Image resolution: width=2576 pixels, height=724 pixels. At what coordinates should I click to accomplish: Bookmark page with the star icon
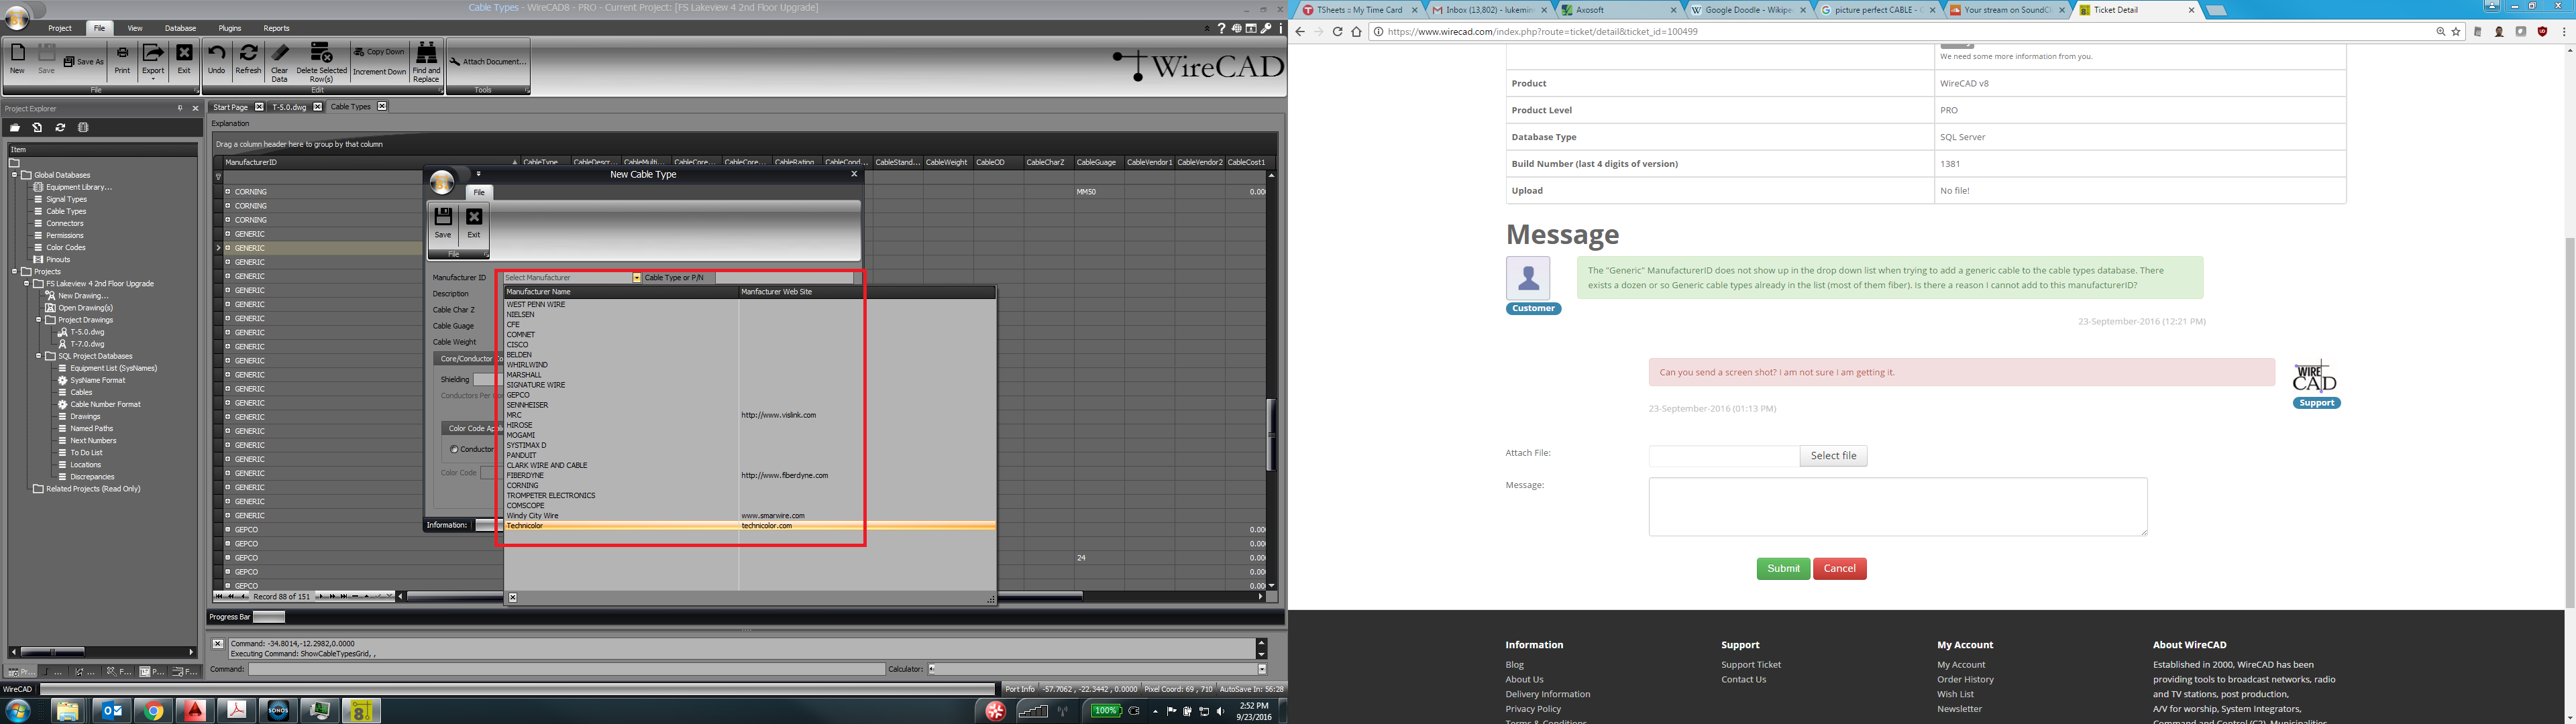[2456, 32]
